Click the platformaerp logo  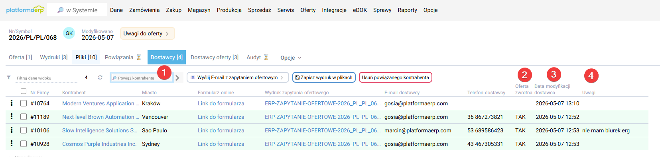pyautogui.click(x=25, y=10)
